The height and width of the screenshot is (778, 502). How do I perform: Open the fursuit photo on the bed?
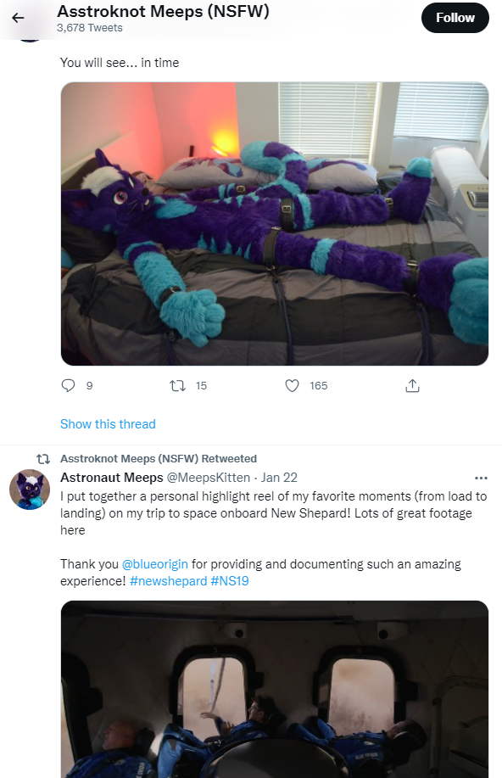coord(274,224)
